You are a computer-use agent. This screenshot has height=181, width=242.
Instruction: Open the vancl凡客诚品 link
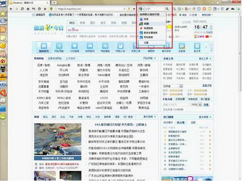(104, 108)
